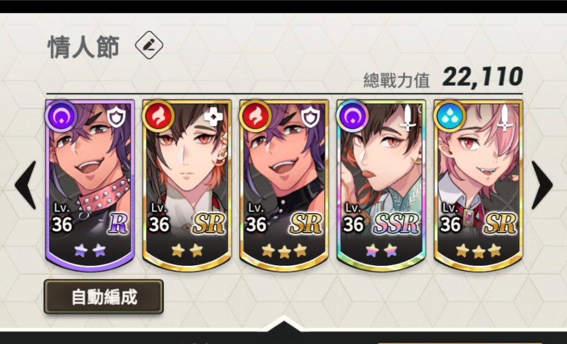Click the edit team name pencil icon

tap(149, 45)
